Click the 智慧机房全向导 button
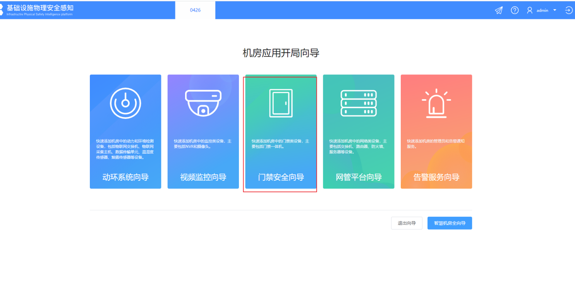575x283 pixels. pos(450,223)
